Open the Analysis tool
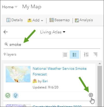104x107 pixels. pyautogui.click(x=84, y=20)
